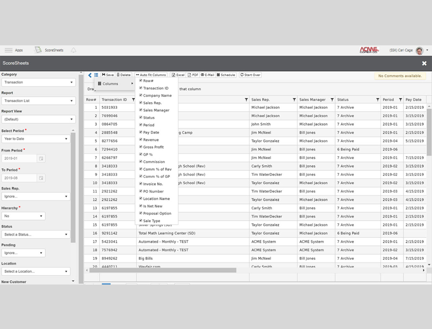
Task: Open the Status filter dropdown
Action: (36, 234)
